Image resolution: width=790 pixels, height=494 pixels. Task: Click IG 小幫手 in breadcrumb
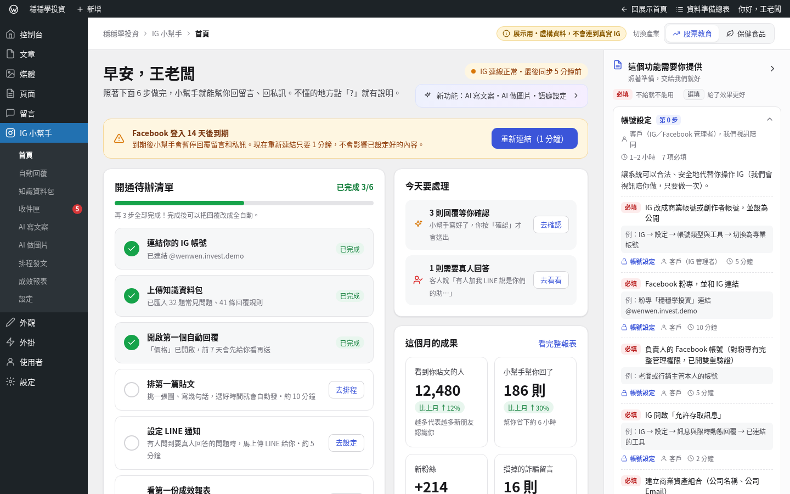[167, 33]
